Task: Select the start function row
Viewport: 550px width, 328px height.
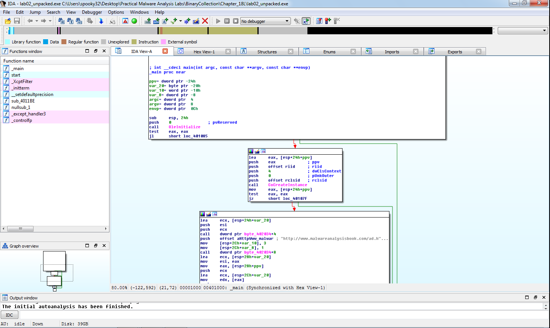Action: pos(55,75)
